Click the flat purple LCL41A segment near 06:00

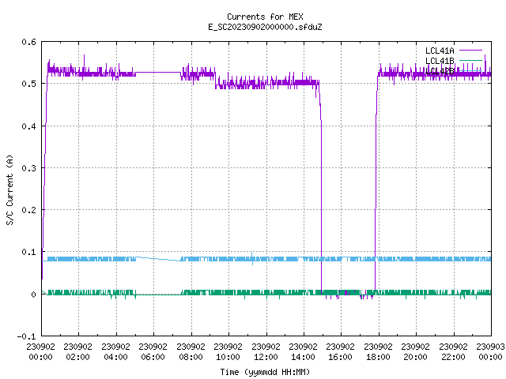158,72
